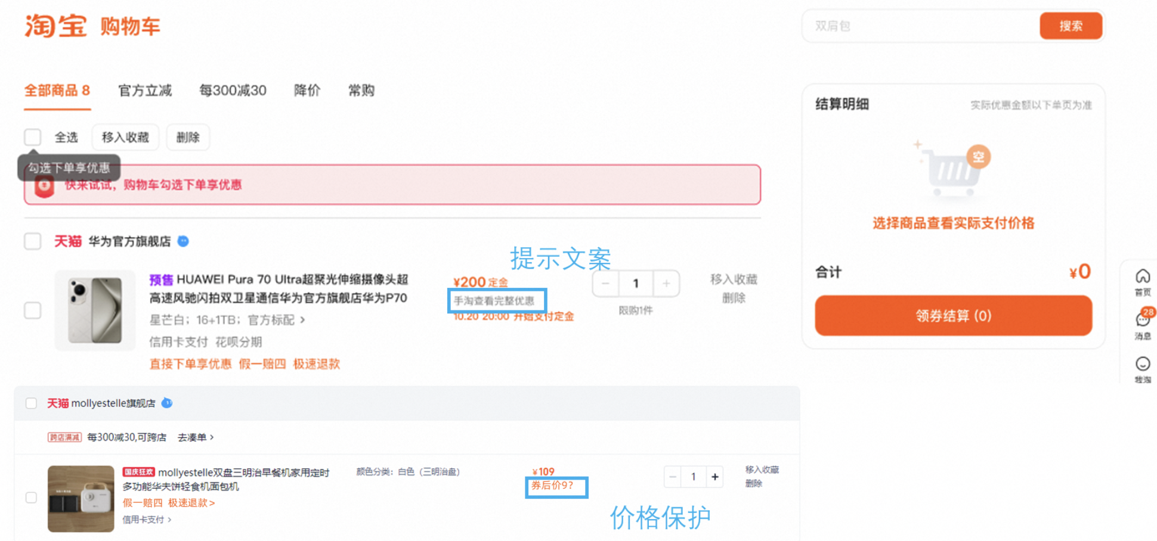Click the top 删除 bulk button

pyautogui.click(x=188, y=137)
